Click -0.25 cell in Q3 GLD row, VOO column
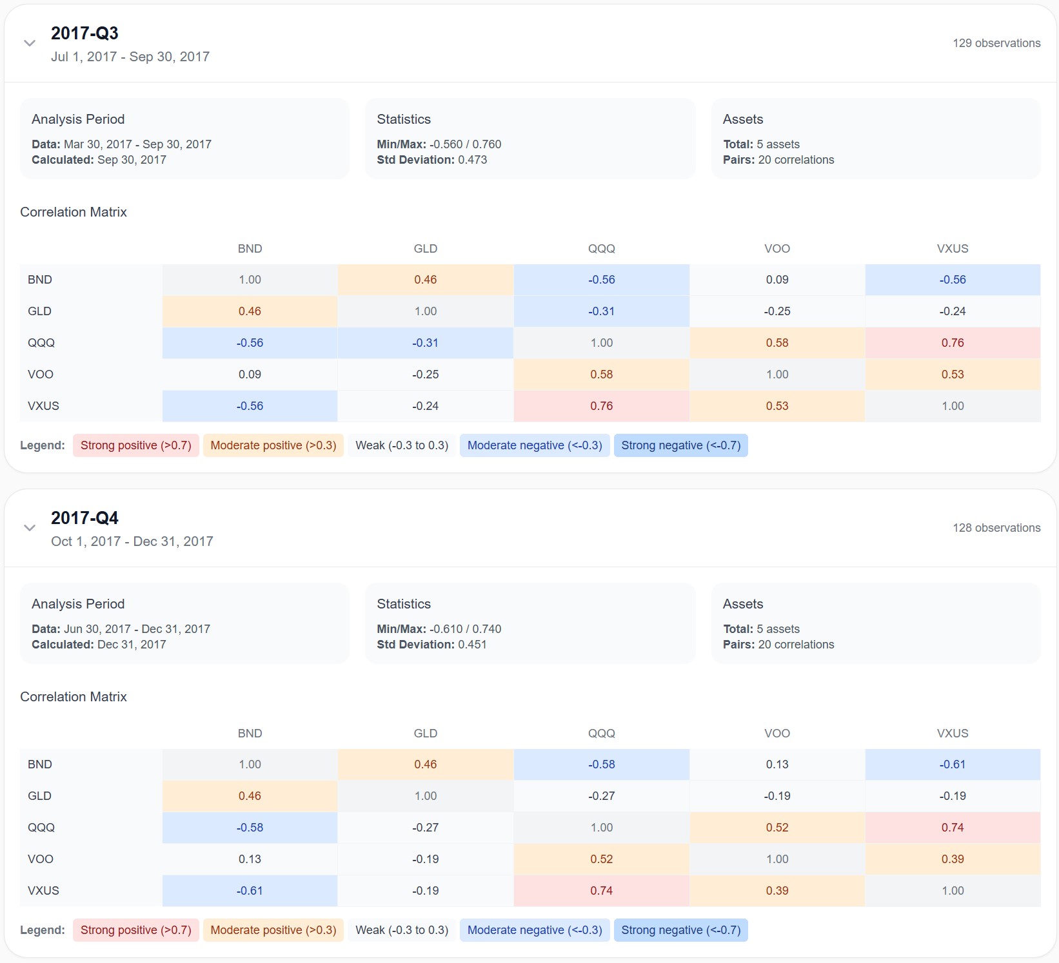 (x=777, y=311)
